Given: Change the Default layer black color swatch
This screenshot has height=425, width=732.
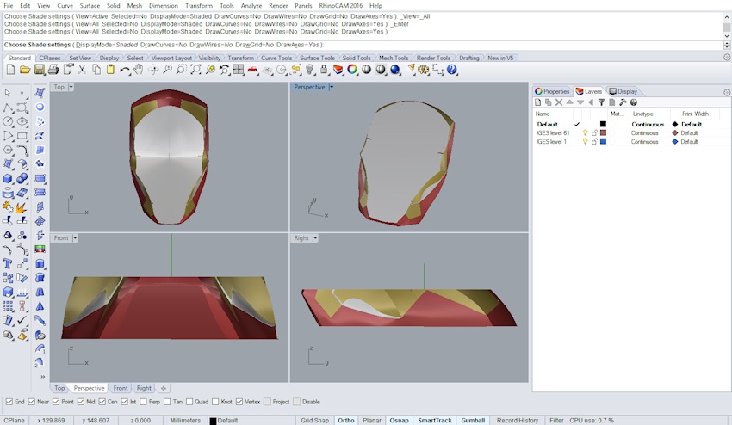Looking at the screenshot, I should (603, 124).
